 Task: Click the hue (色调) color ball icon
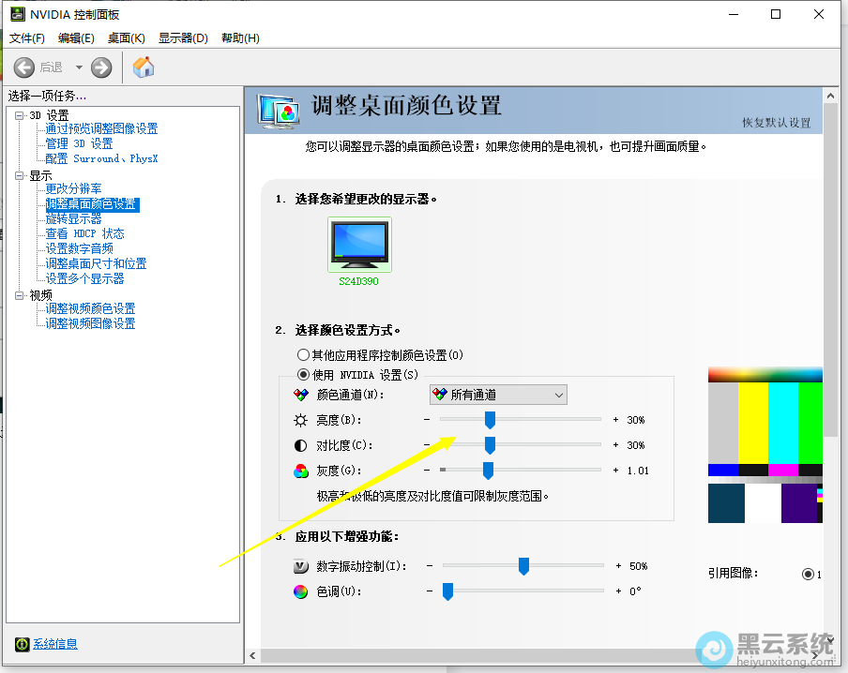coord(300,591)
